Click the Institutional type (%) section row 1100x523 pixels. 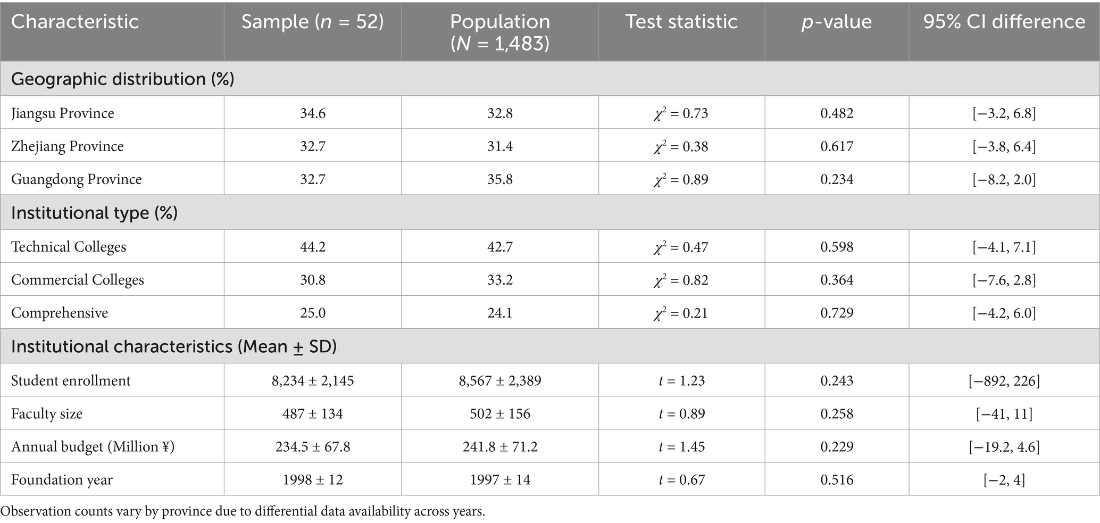tap(94, 213)
